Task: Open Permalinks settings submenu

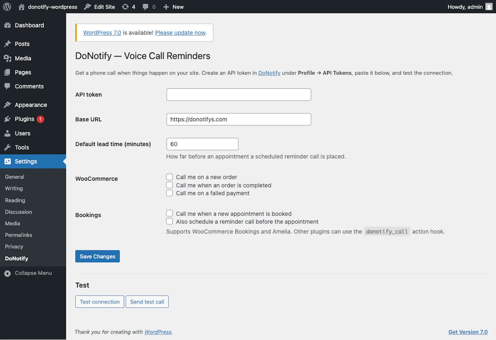Action: click(x=19, y=235)
